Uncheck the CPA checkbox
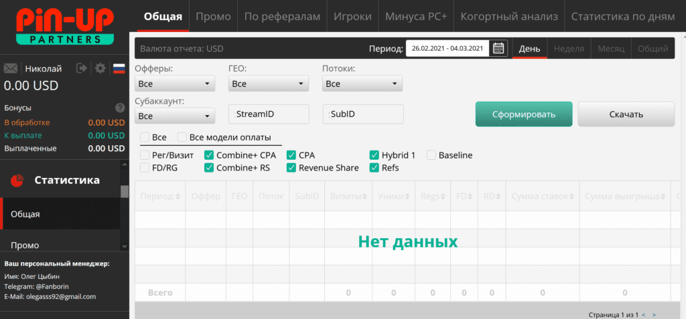Image resolution: width=686 pixels, height=319 pixels. click(291, 155)
